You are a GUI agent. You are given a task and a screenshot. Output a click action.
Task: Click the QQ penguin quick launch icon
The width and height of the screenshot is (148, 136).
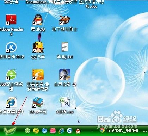coord(78,131)
